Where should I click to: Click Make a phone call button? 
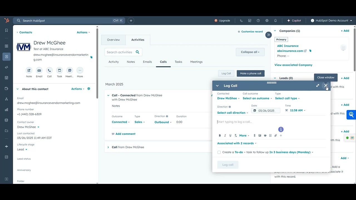coord(251,73)
